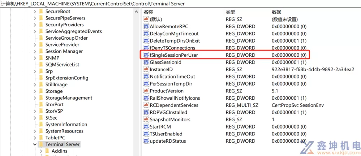
Task: Click the StorPort folder icon
Action: click(41, 104)
